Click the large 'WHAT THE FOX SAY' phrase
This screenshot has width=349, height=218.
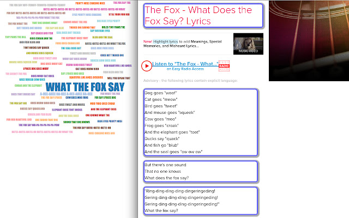tap(85, 87)
